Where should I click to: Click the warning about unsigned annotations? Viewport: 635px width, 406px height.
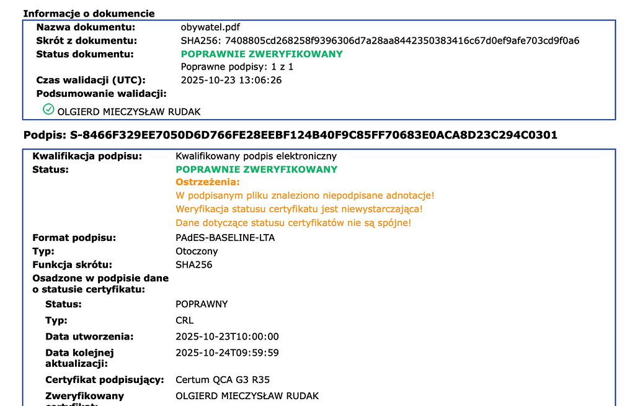point(305,196)
